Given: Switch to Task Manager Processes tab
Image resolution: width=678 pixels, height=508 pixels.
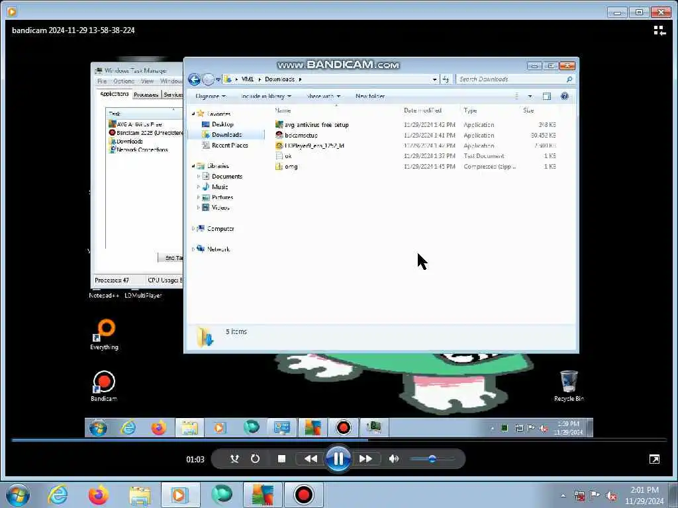Looking at the screenshot, I should tap(146, 95).
